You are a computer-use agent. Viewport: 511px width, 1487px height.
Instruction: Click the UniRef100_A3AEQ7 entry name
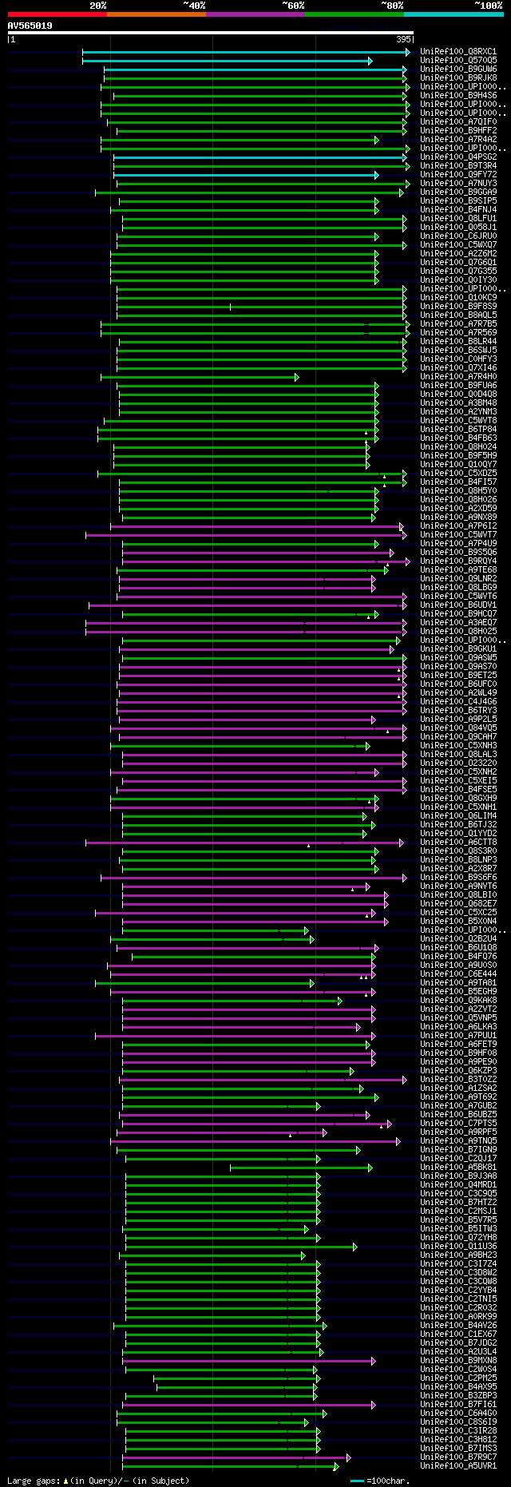(x=458, y=623)
